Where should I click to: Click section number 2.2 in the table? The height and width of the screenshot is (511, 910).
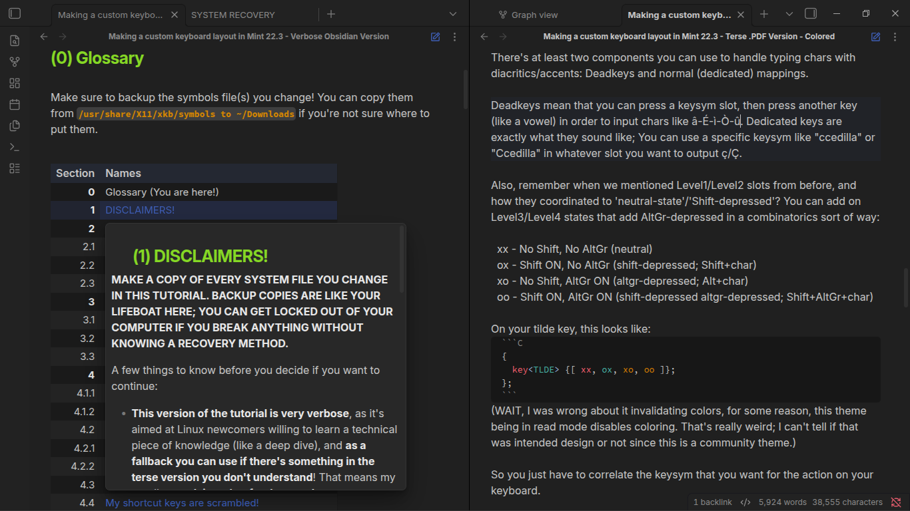pyautogui.click(x=87, y=265)
